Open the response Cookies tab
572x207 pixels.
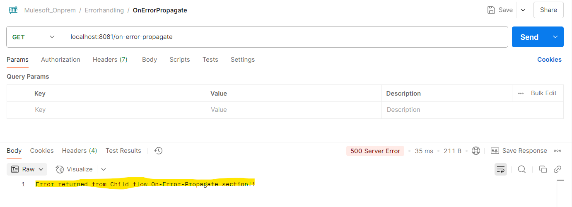pyautogui.click(x=42, y=151)
